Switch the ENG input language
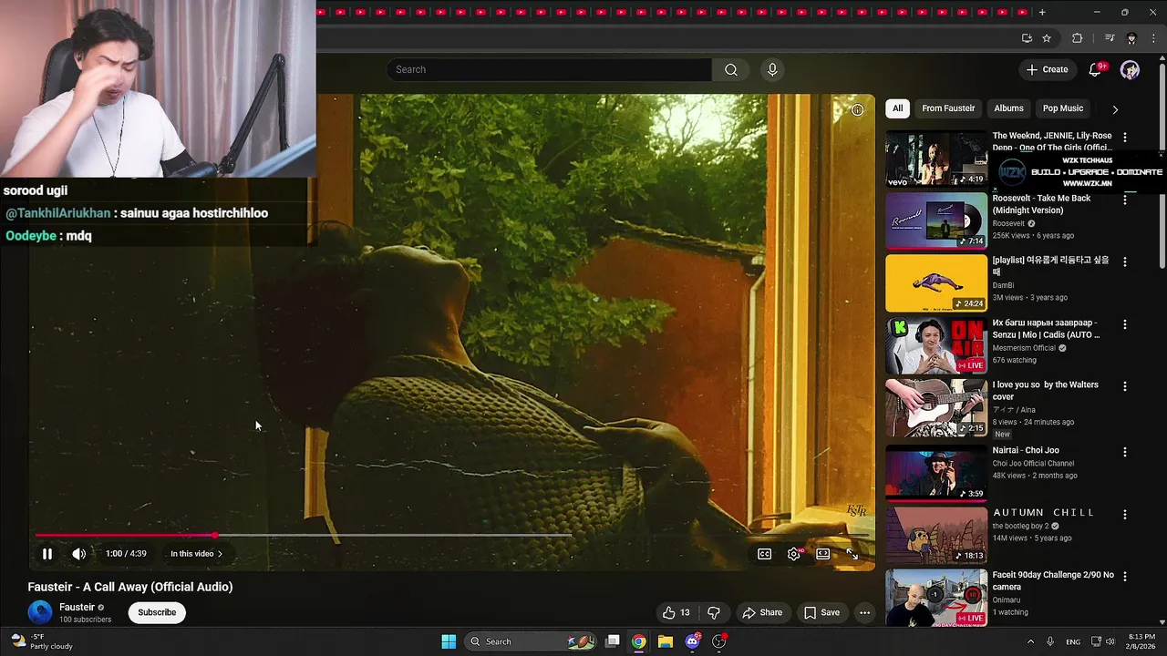The width and height of the screenshot is (1167, 656). pyautogui.click(x=1073, y=641)
